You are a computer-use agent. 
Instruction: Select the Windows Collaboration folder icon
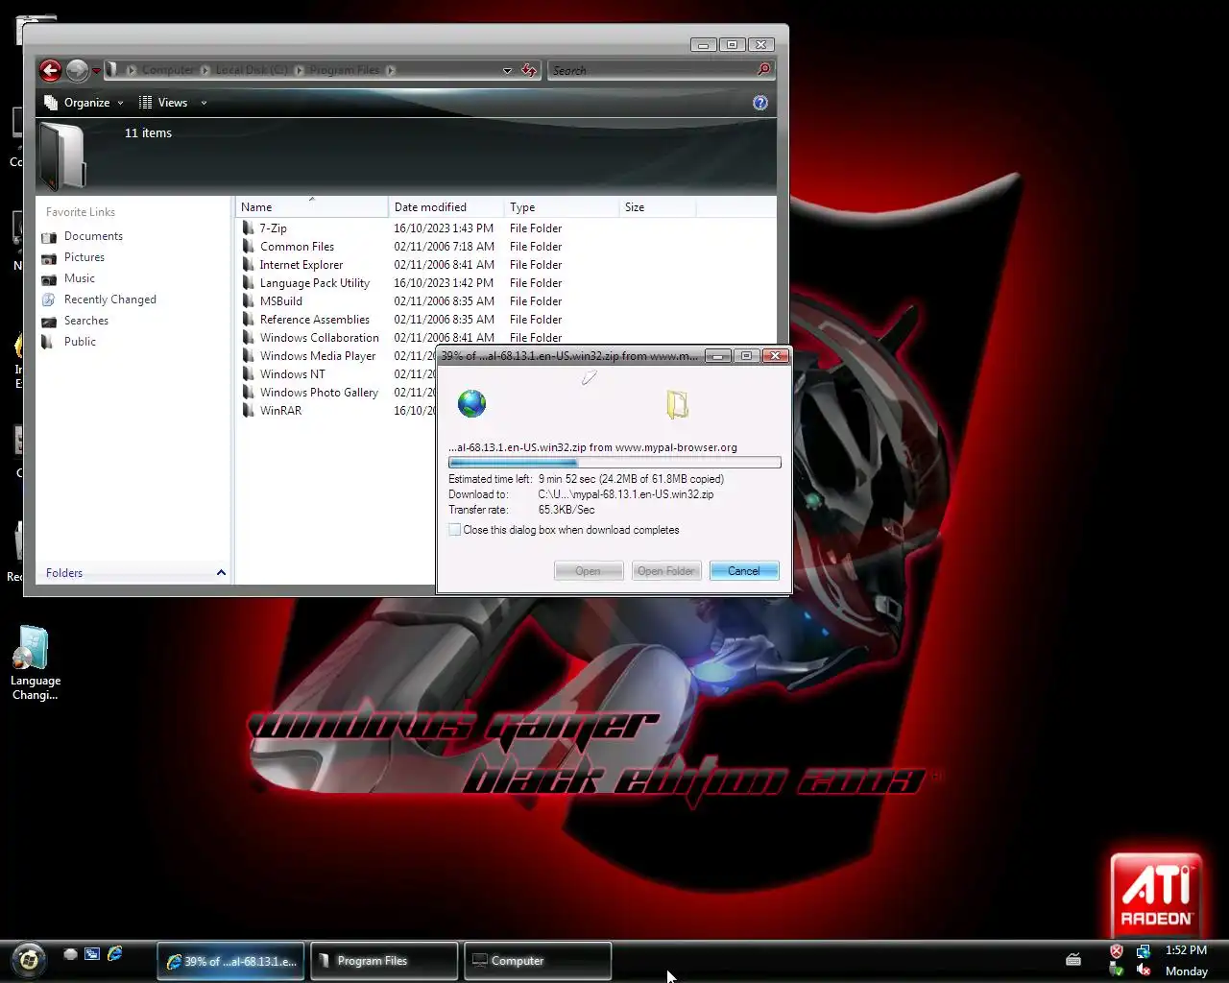[x=249, y=338]
